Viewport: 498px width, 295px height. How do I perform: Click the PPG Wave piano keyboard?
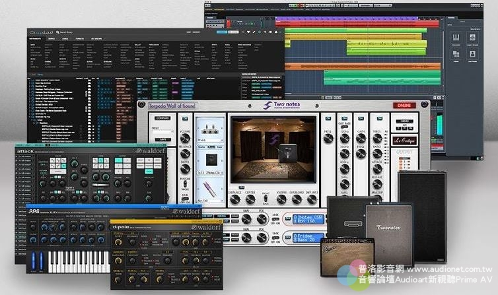click(x=79, y=261)
